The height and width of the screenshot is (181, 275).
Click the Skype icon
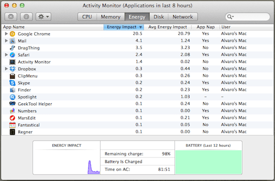point(12,83)
